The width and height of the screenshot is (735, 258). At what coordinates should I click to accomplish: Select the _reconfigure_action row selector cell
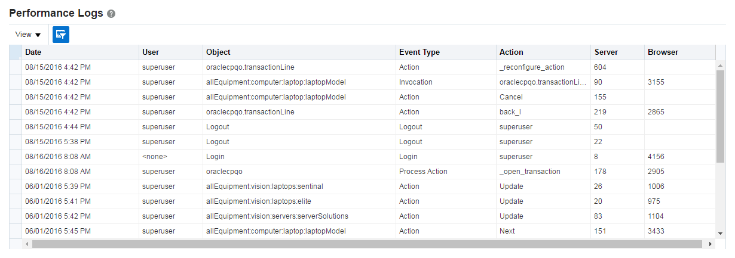pyautogui.click(x=16, y=67)
